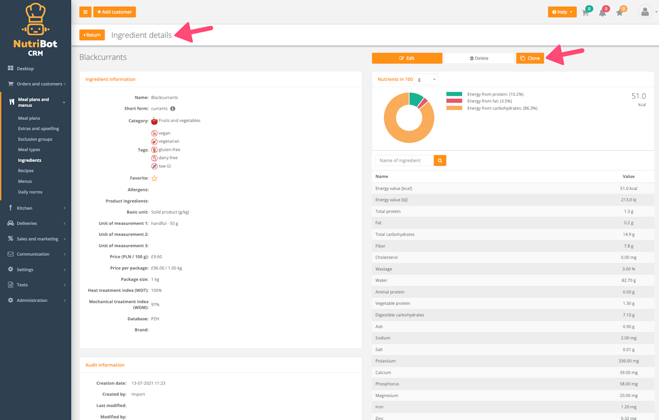
Task: Open the user profile avatar
Action: coord(645,12)
